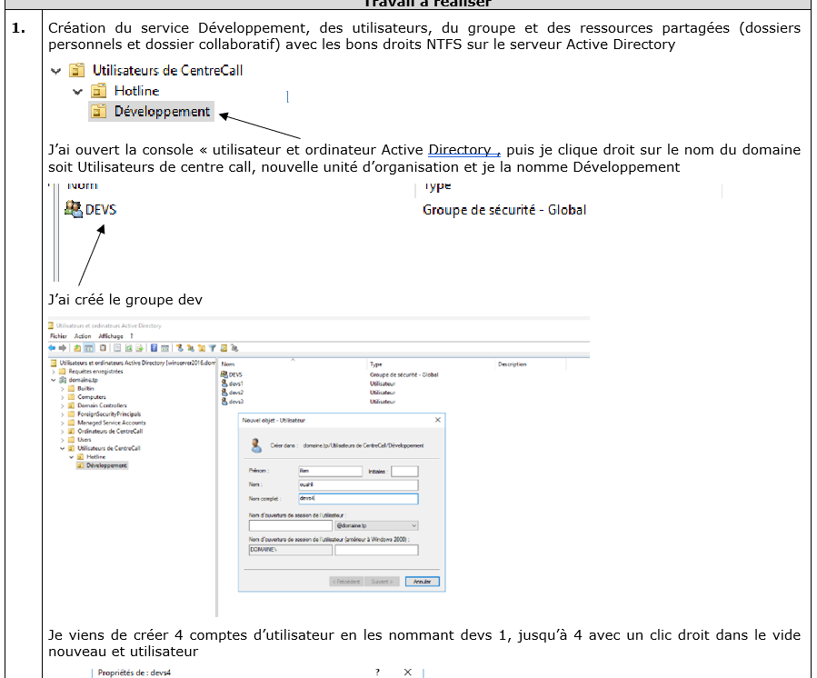Image resolution: width=817 pixels, height=678 pixels.
Task: Collapse Utilisateurs de CentreCall in the top tree
Action: (x=56, y=70)
